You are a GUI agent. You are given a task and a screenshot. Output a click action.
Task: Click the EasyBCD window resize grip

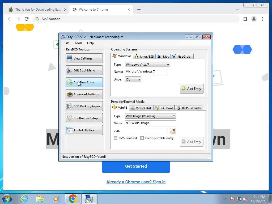(x=209, y=157)
